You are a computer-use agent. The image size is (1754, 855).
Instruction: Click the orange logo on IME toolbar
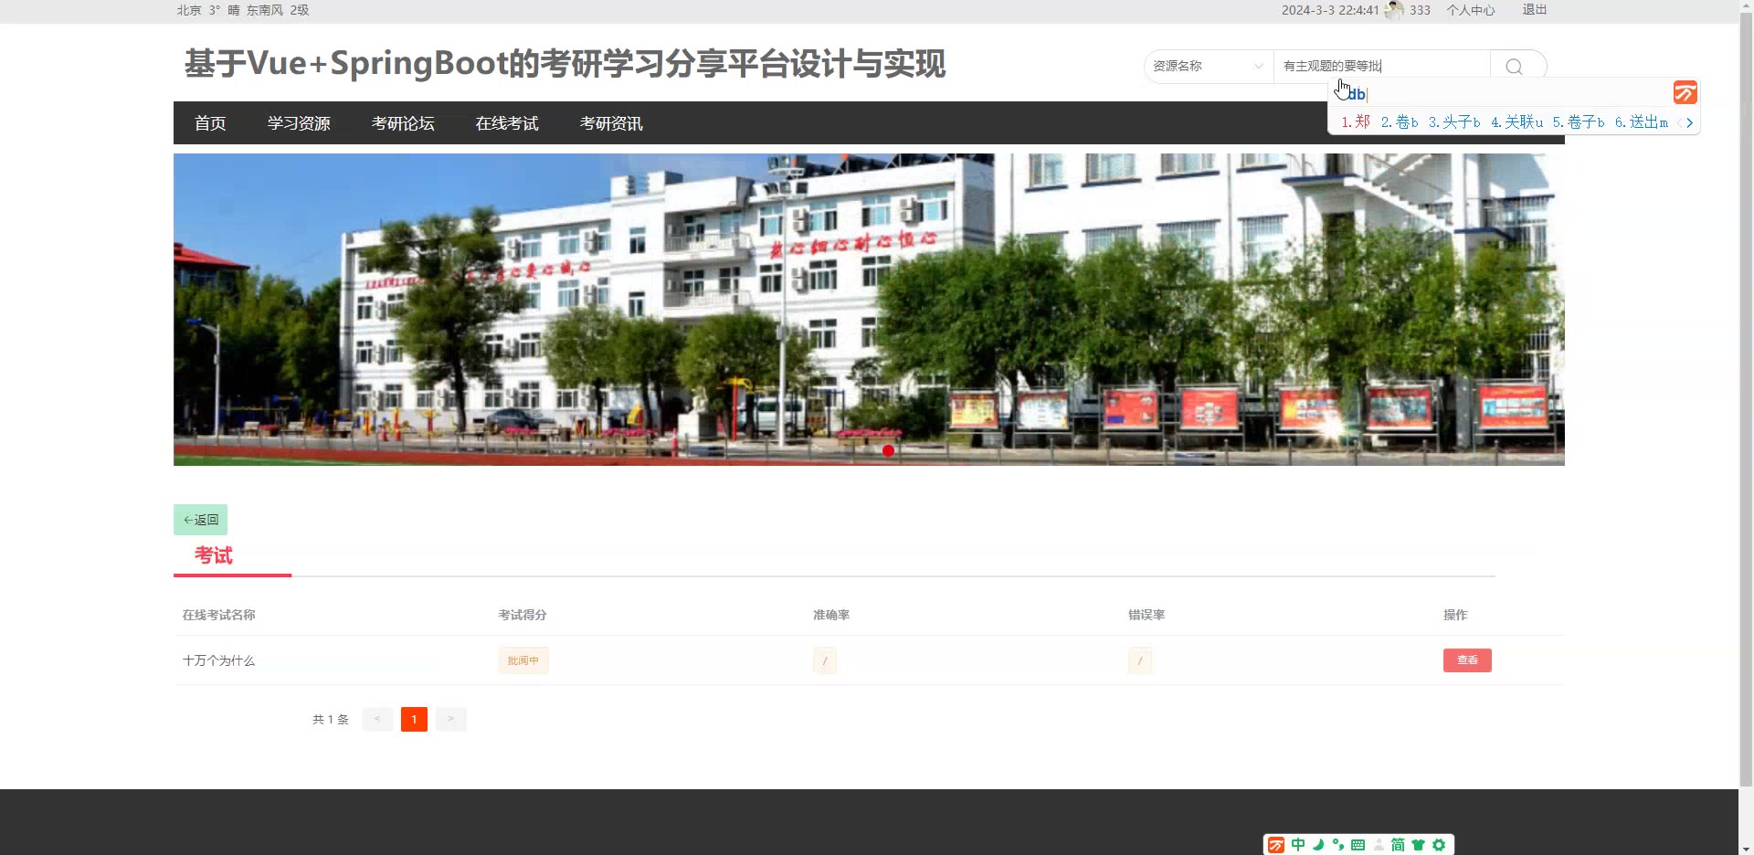coord(1276,845)
